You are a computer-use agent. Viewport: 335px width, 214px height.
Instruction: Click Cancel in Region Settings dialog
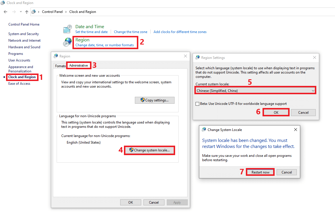pyautogui.click(x=303, y=112)
